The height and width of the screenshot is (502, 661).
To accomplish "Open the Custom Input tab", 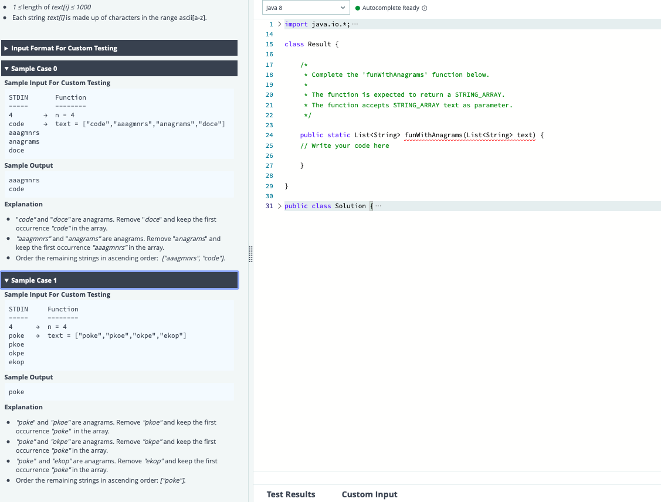I will pyautogui.click(x=370, y=494).
